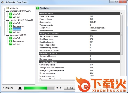The width and height of the screenshot is (128, 93).
Task: Select the Command errors row
Action: tap(80, 59)
